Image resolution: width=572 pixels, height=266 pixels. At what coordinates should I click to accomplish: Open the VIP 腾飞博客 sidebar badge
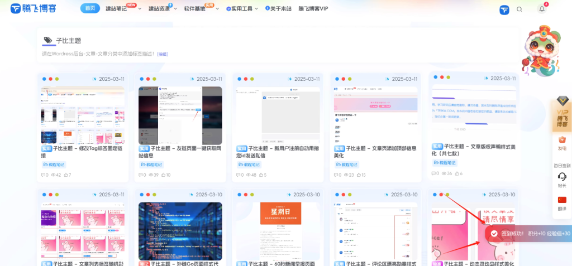562,113
